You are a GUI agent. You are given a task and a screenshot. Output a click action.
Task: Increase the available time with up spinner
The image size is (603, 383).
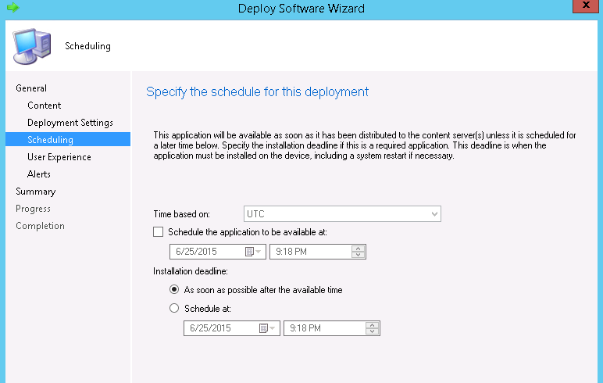coord(359,249)
